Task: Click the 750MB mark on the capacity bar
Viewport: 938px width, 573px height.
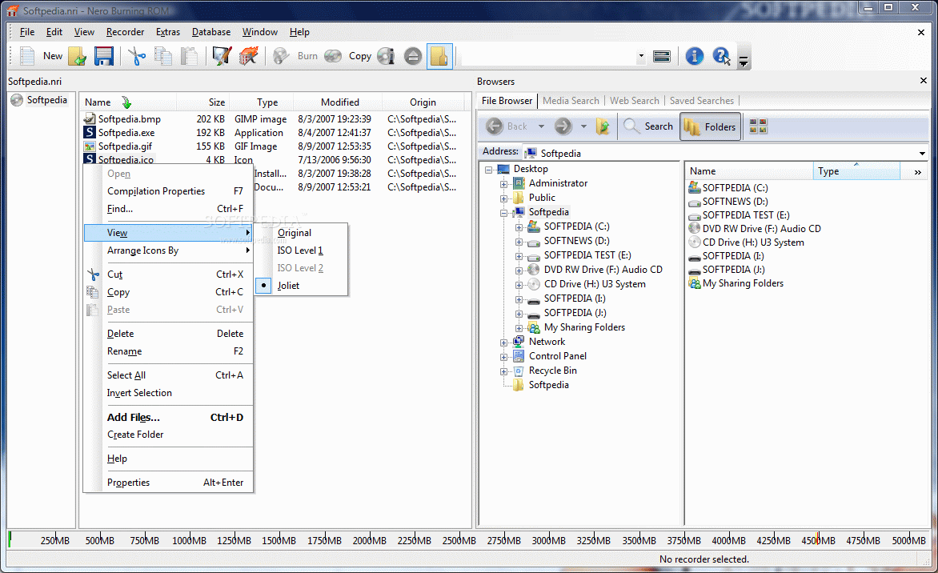Action: 143,540
